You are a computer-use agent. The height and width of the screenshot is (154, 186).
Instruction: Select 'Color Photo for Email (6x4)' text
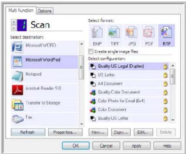coord(121,101)
